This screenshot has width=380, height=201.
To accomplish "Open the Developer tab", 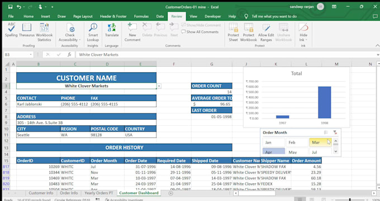I will coord(213,17).
